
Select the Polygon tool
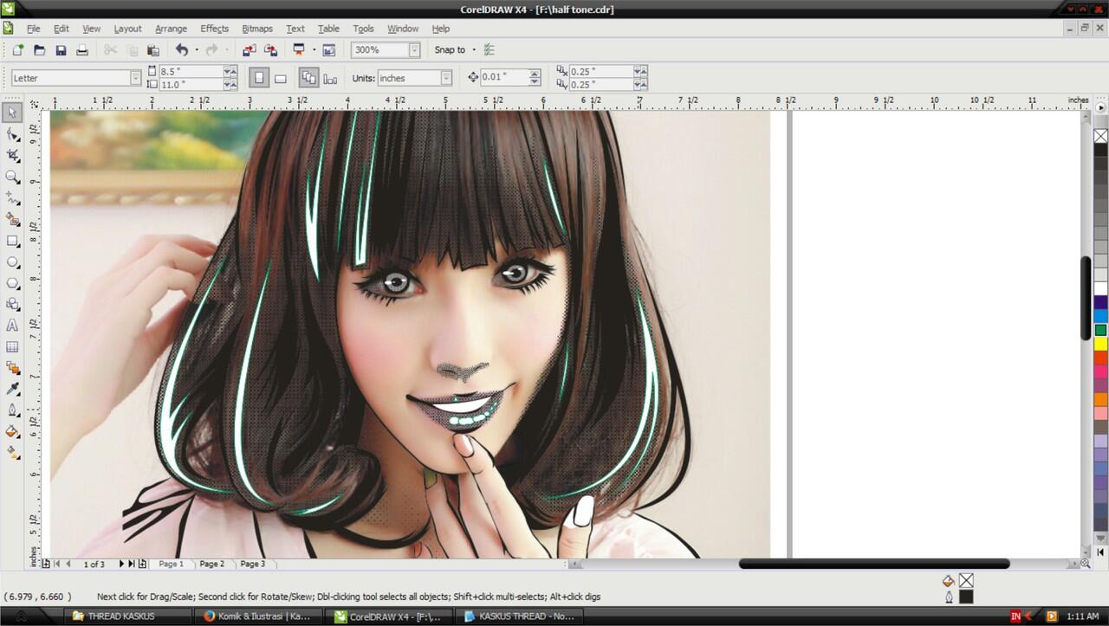(x=12, y=283)
